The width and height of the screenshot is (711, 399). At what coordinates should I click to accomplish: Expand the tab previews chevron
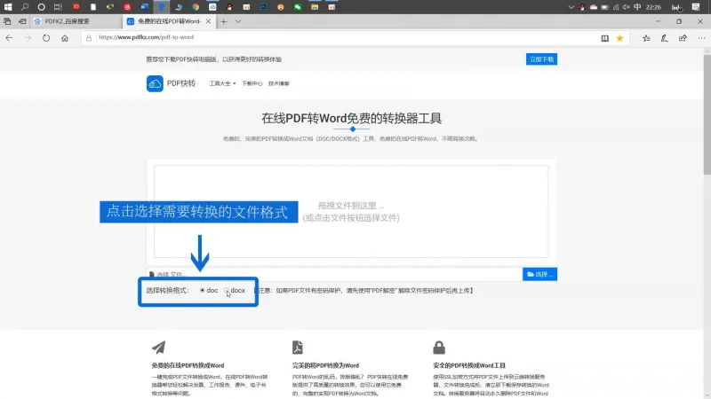238,21
